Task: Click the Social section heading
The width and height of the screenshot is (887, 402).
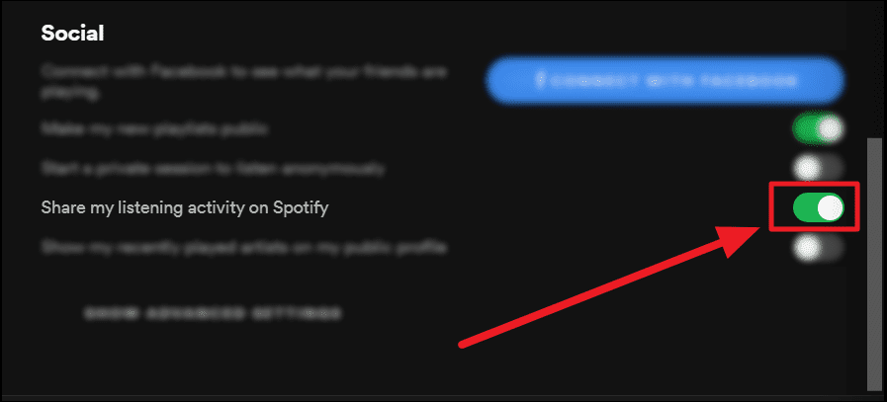Action: pos(72,34)
